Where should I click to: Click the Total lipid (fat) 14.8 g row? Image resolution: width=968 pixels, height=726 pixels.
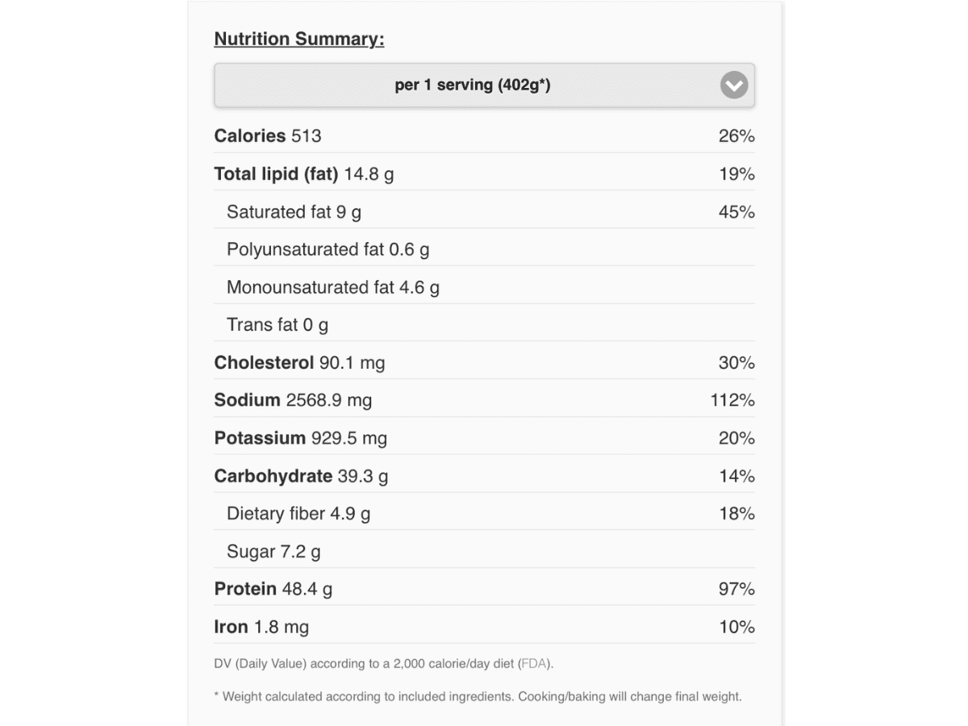pos(304,174)
